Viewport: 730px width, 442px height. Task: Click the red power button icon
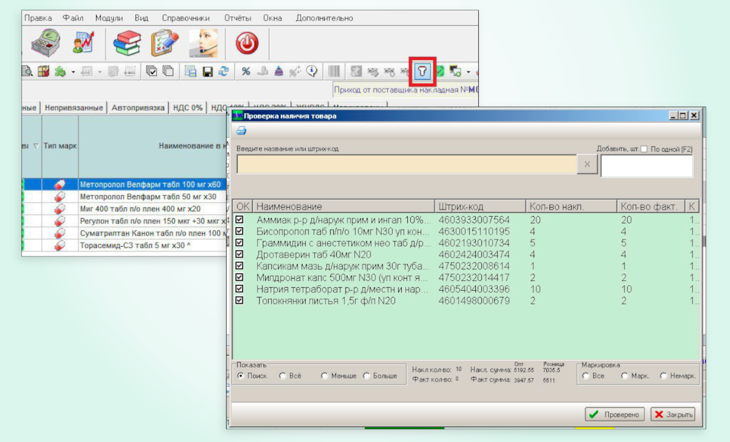[247, 43]
